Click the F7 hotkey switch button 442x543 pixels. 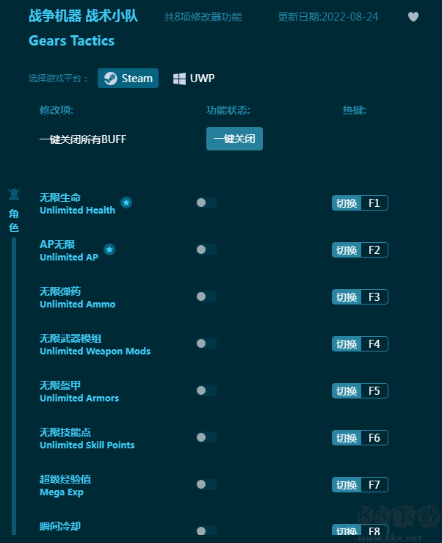(x=347, y=485)
